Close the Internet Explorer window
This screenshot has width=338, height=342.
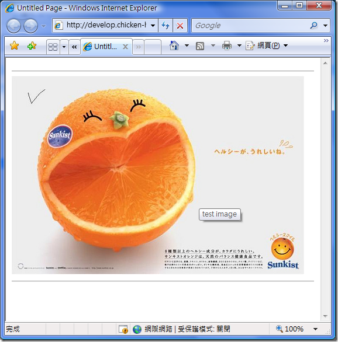pos(319,5)
